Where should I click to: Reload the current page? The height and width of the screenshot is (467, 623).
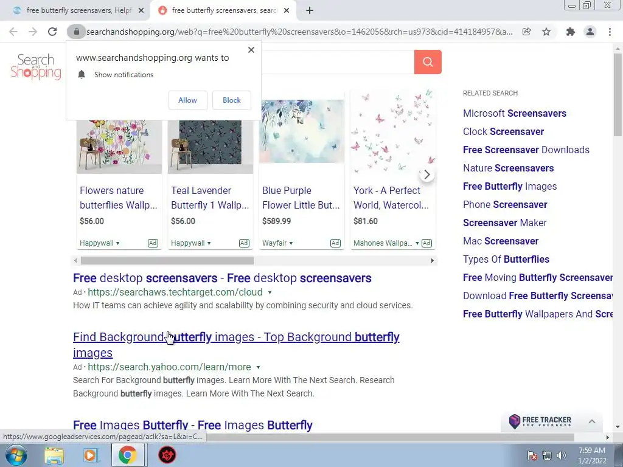pos(52,32)
